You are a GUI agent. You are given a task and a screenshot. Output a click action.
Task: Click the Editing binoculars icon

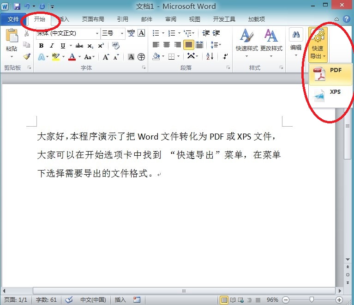point(296,35)
